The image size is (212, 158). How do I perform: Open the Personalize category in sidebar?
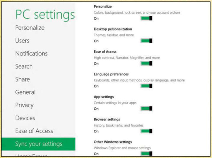tap(30, 28)
